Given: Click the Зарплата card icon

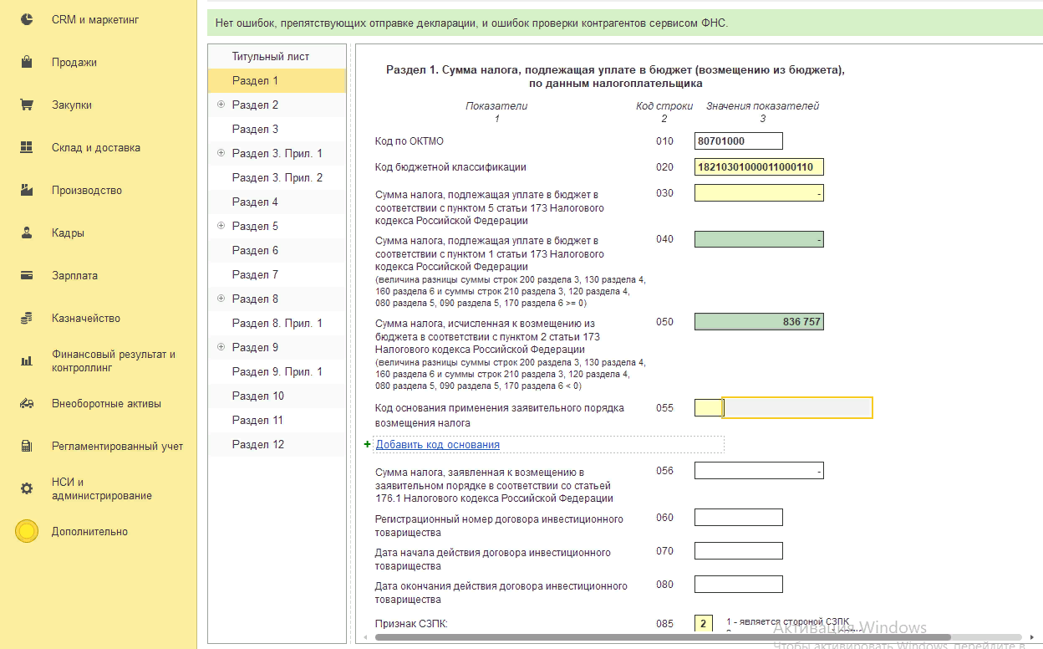Looking at the screenshot, I should coord(27,275).
